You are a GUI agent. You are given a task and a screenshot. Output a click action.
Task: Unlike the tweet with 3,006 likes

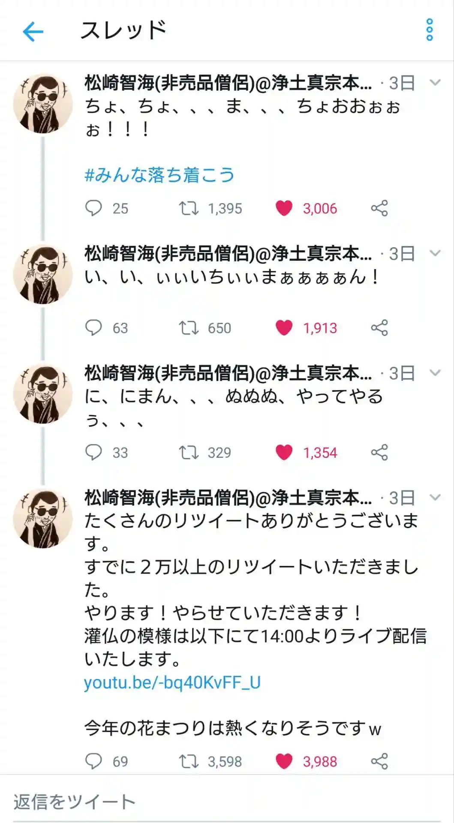coord(284,208)
